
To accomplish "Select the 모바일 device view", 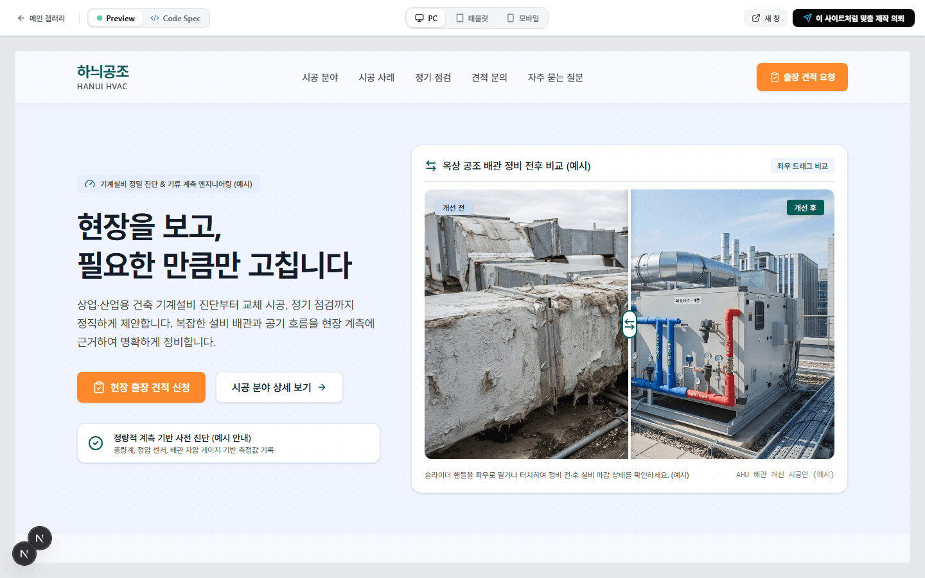I will pos(523,18).
